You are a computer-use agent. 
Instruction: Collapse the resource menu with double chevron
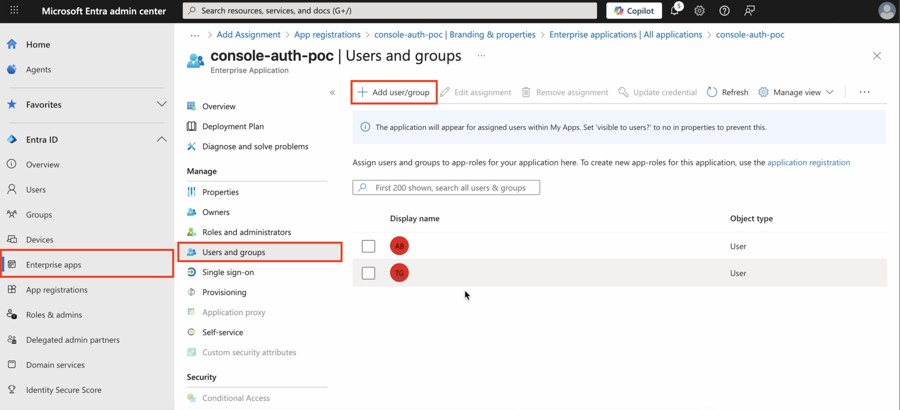[x=332, y=93]
